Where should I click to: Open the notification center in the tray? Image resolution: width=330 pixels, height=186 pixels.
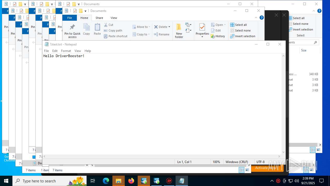click(x=321, y=181)
